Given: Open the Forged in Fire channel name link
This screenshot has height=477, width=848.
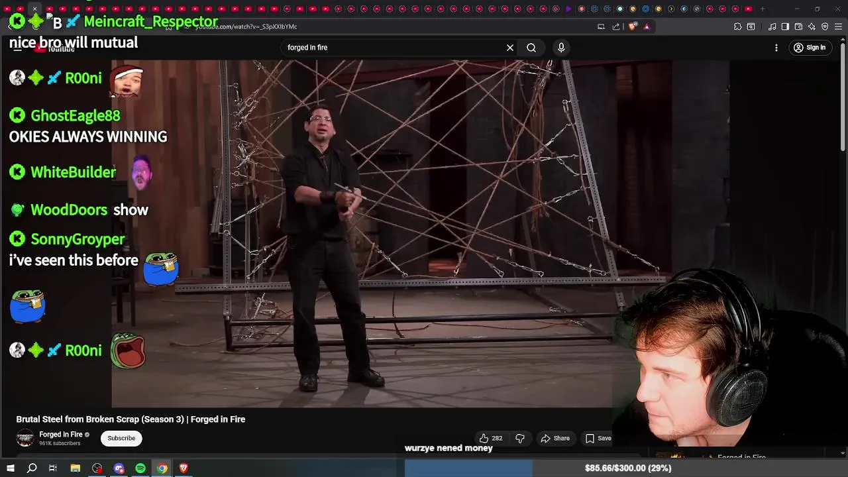Looking at the screenshot, I should pos(61,435).
